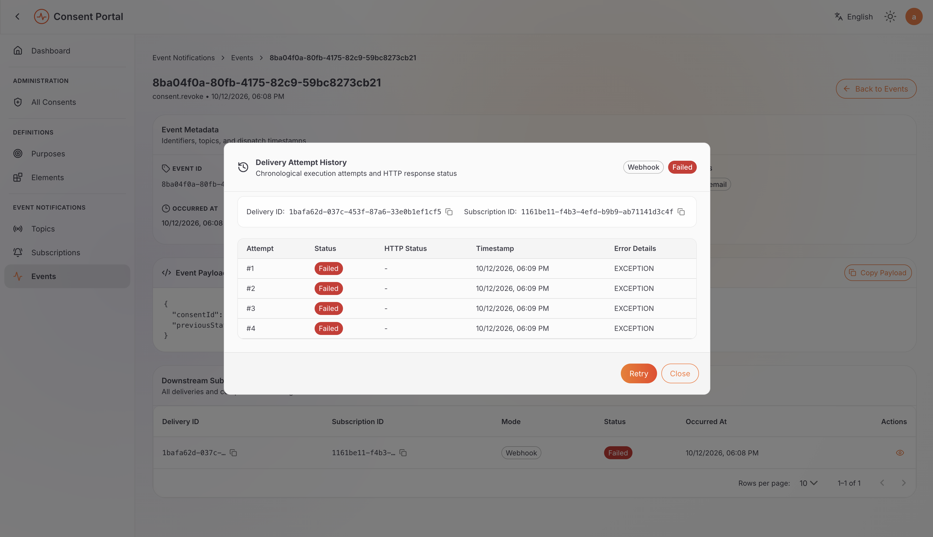
Task: Go to the next page of deliveries
Action: point(904,483)
